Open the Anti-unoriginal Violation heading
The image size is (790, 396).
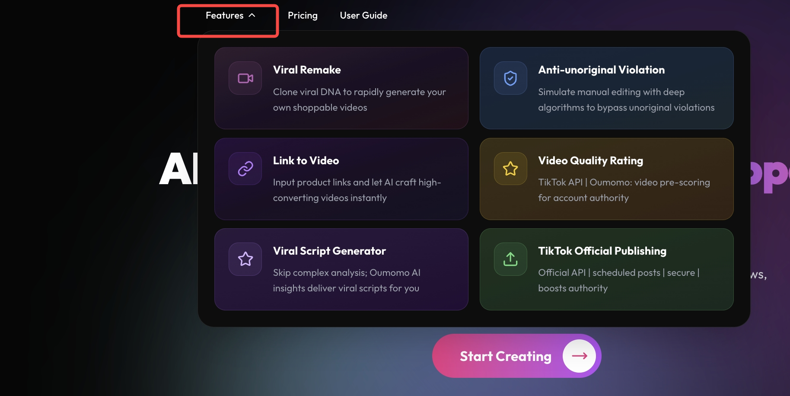coord(602,70)
